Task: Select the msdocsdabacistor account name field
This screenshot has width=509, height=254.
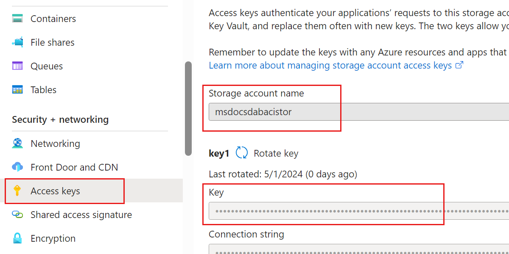Action: 297,112
